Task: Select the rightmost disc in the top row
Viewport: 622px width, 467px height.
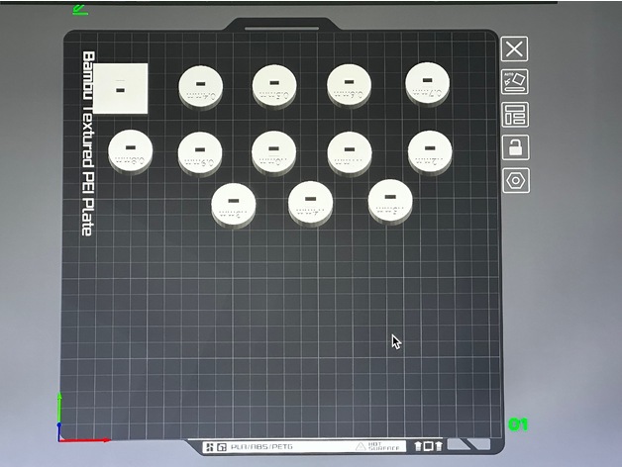Action: pyautogui.click(x=429, y=83)
